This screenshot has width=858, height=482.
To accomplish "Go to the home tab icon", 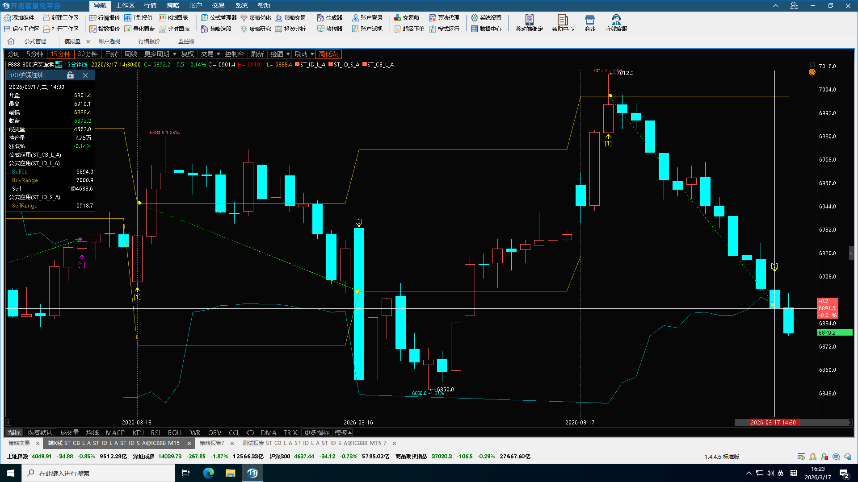I will click(x=11, y=42).
